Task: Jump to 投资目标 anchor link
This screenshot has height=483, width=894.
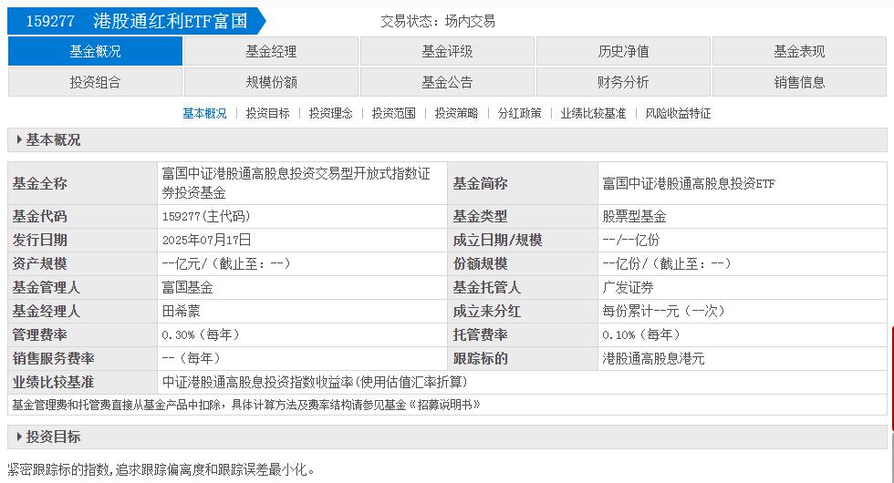Action: 268,113
